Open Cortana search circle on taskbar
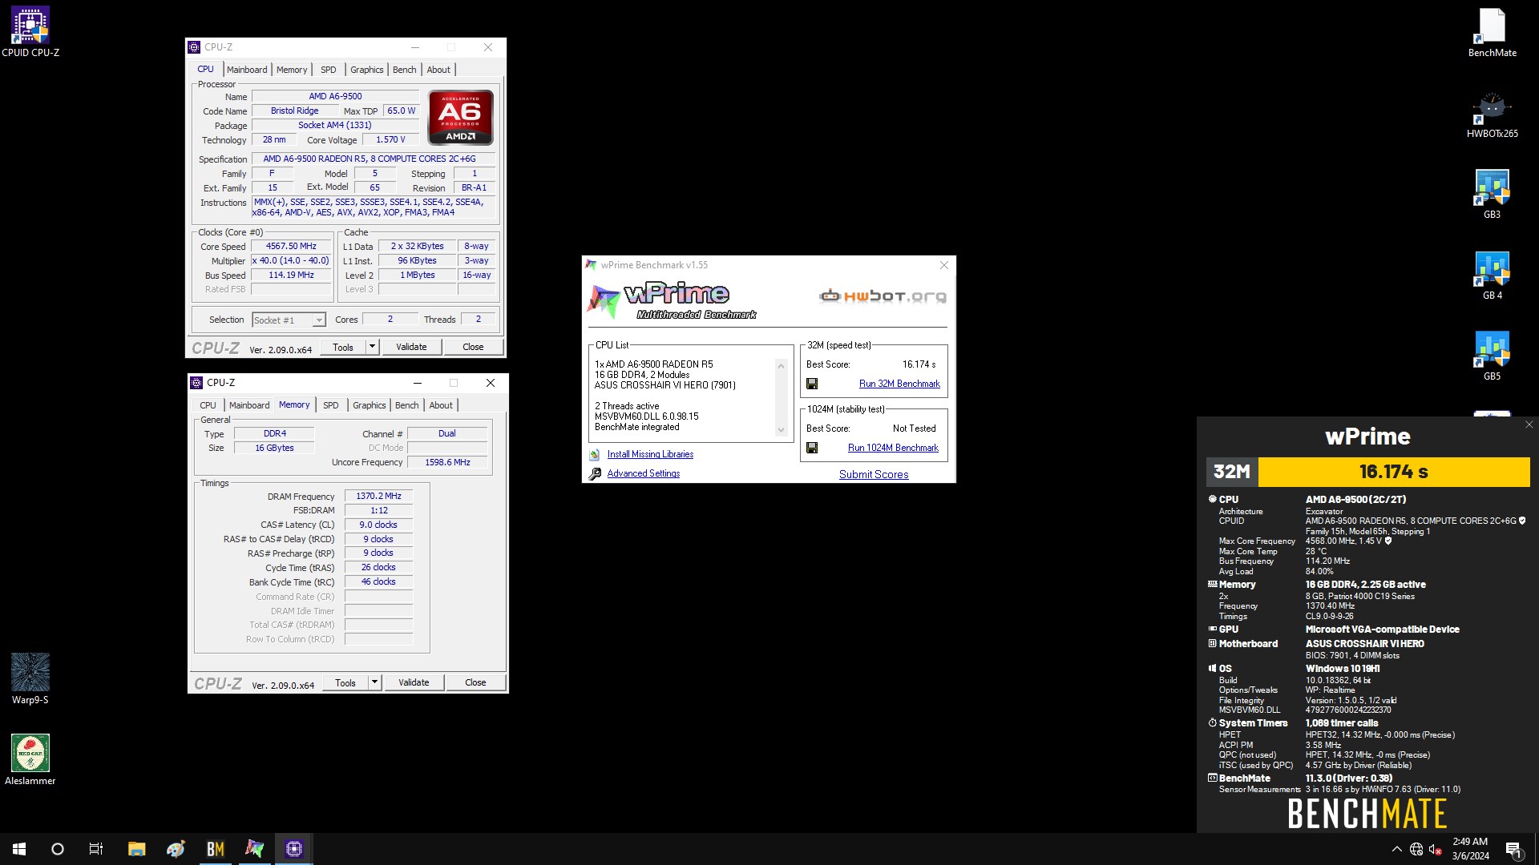Image resolution: width=1539 pixels, height=865 pixels. pos(58,849)
